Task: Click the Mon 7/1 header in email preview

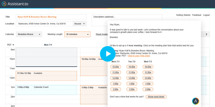Action: [x=116, y=62]
